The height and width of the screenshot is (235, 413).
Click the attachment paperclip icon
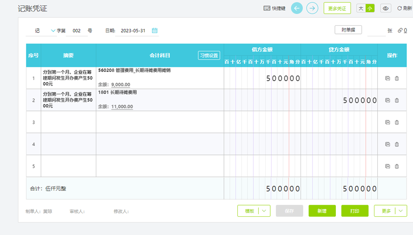[x=400, y=31]
